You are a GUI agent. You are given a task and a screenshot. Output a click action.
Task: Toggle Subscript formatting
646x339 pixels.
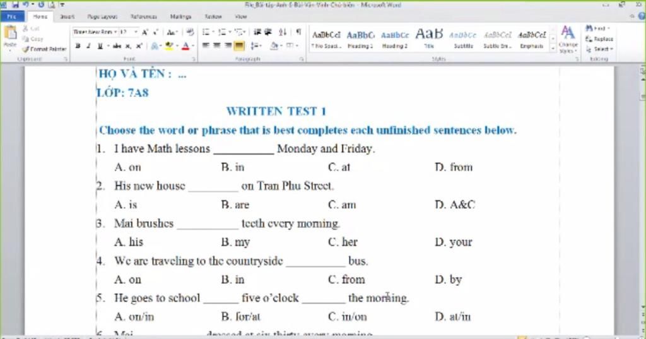tap(128, 46)
